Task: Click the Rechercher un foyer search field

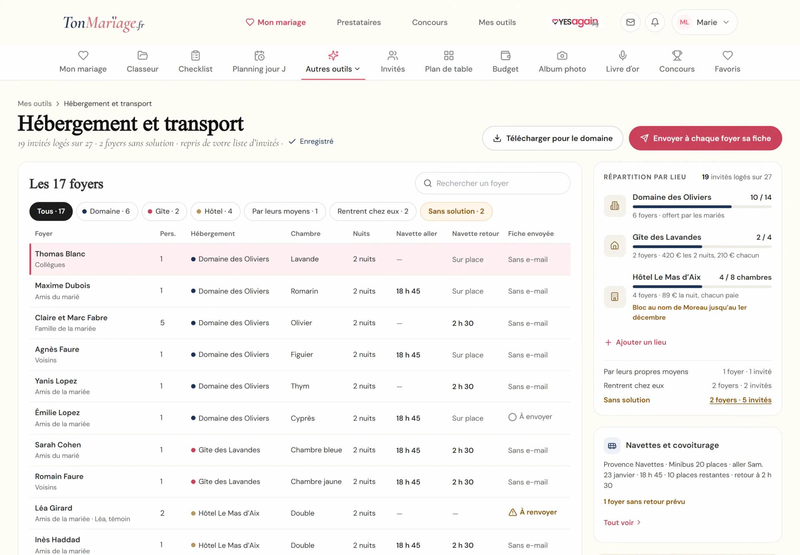Action: 492,183
